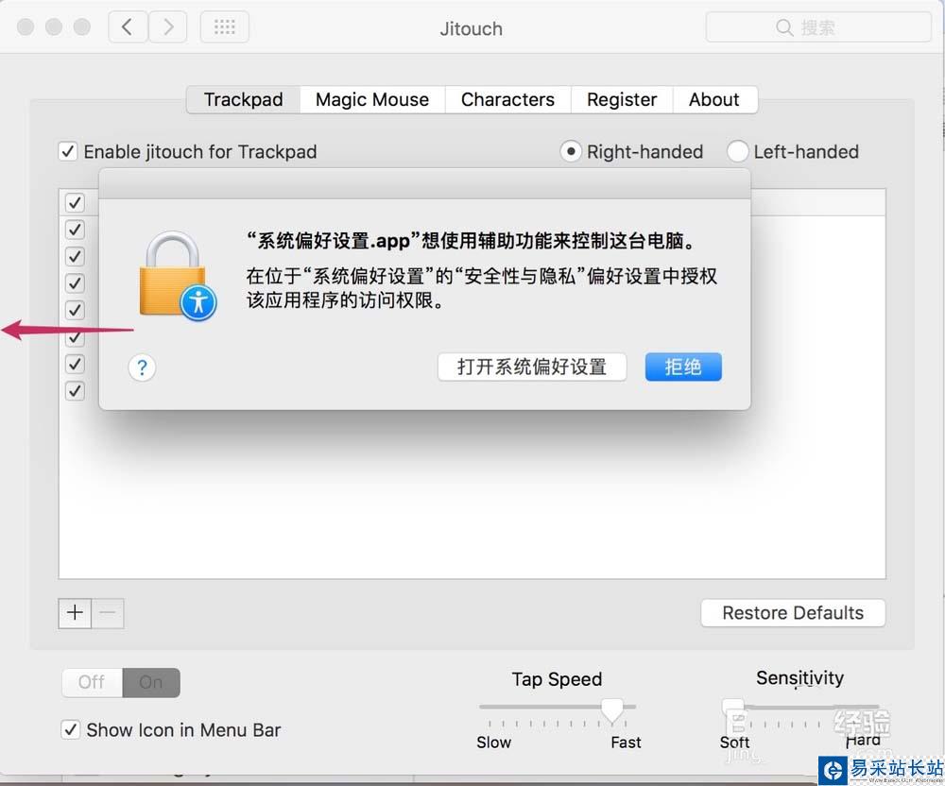The width and height of the screenshot is (945, 786).
Task: Click the minus button to remove gesture
Action: [108, 613]
